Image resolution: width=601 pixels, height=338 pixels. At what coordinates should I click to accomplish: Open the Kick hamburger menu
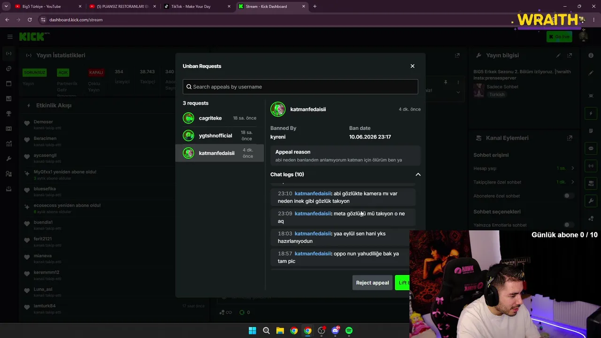[10, 37]
